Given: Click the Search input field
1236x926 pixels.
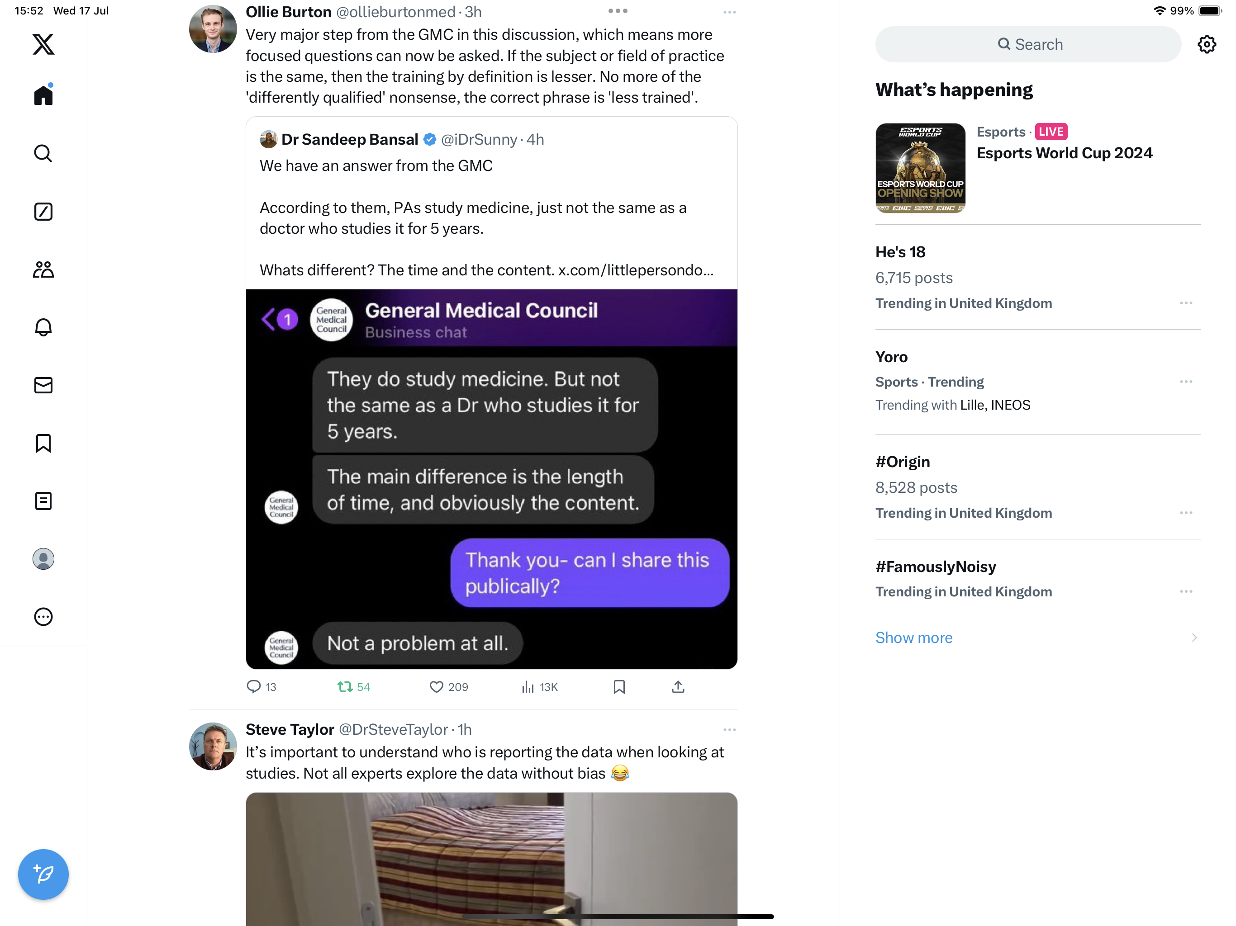Looking at the screenshot, I should click(x=1028, y=45).
